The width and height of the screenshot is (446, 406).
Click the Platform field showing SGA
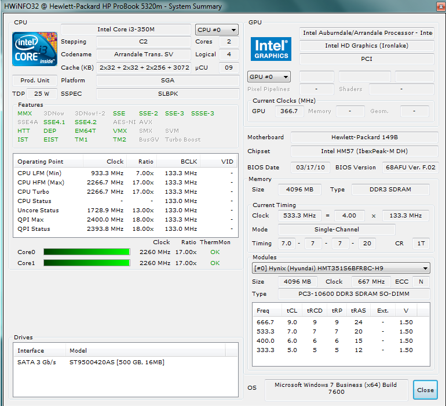(168, 81)
